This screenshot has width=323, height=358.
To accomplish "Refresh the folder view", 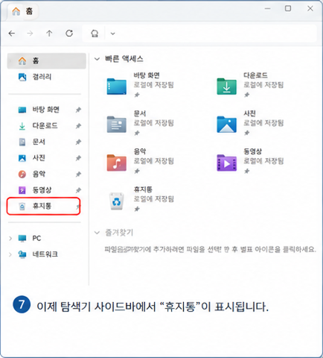I will click(69, 34).
